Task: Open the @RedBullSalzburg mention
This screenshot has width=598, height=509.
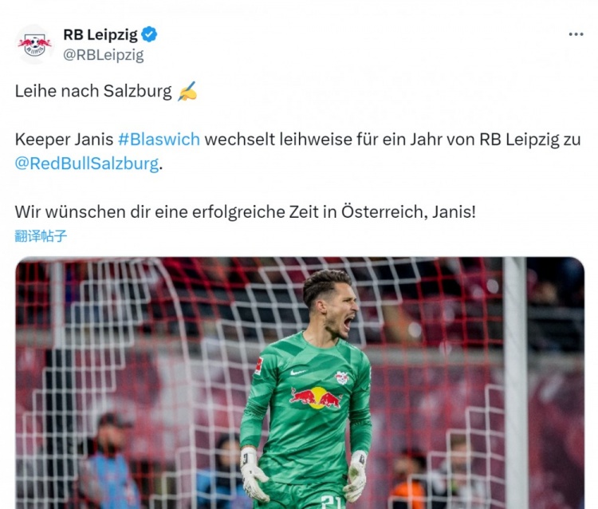Action: coord(87,164)
